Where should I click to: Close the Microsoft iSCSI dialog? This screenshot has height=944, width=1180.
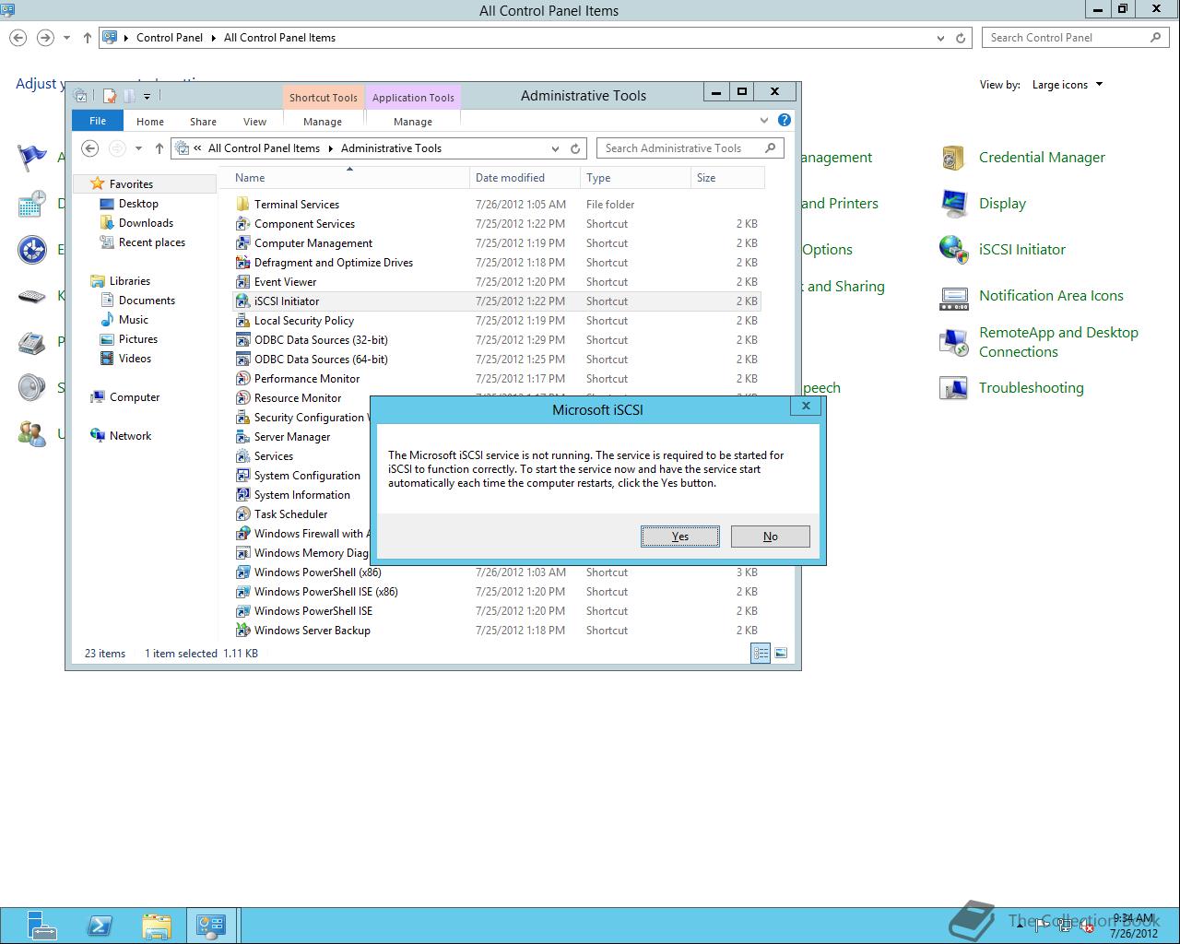click(806, 406)
